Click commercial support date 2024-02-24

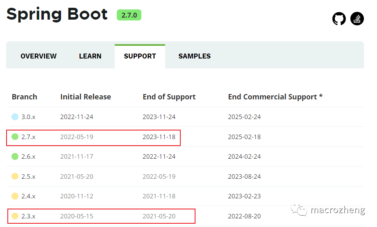(x=244, y=157)
